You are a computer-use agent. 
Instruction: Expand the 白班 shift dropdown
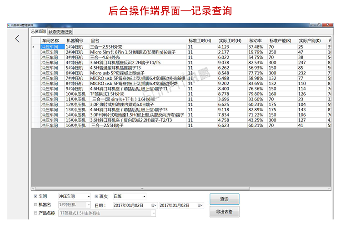(144, 197)
